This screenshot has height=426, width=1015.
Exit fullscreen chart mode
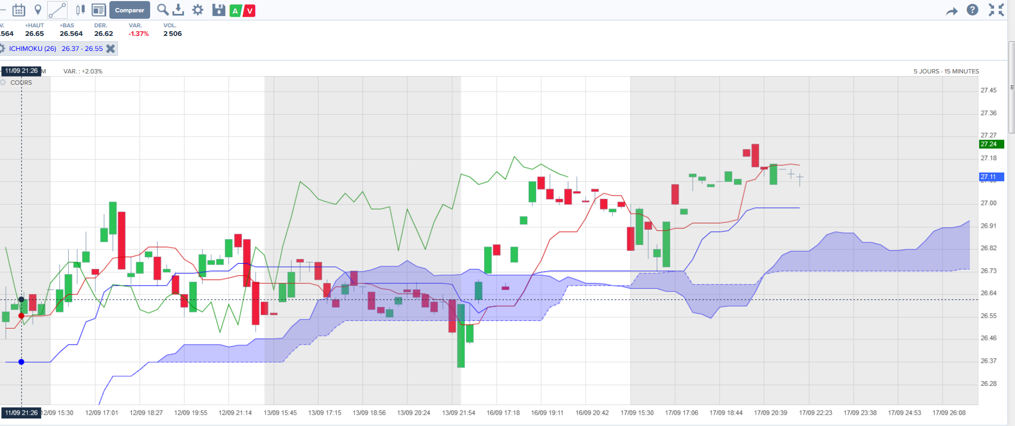click(996, 10)
